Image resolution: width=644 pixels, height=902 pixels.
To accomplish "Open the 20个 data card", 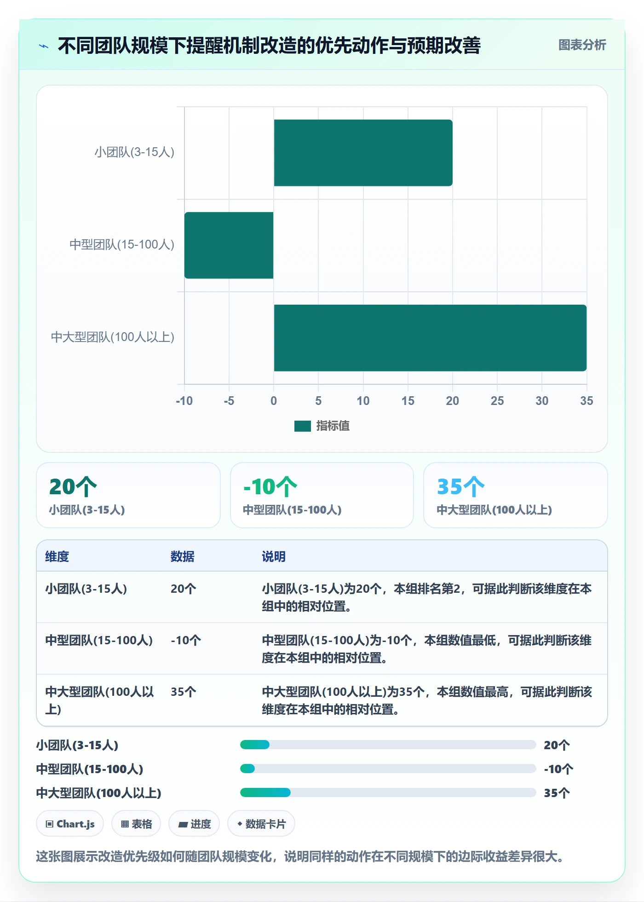I will (128, 495).
